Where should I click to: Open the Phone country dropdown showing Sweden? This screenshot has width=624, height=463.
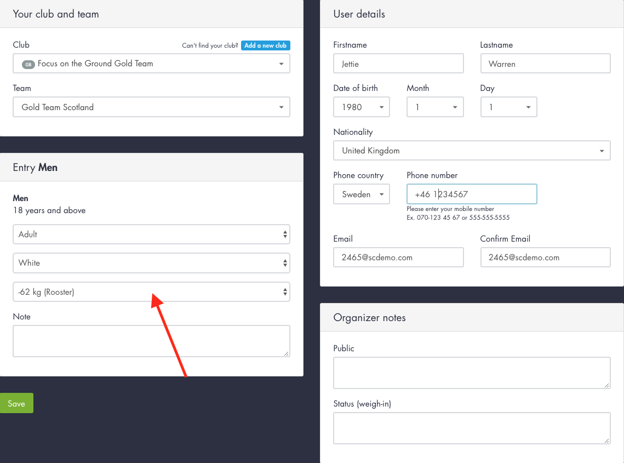click(x=362, y=195)
